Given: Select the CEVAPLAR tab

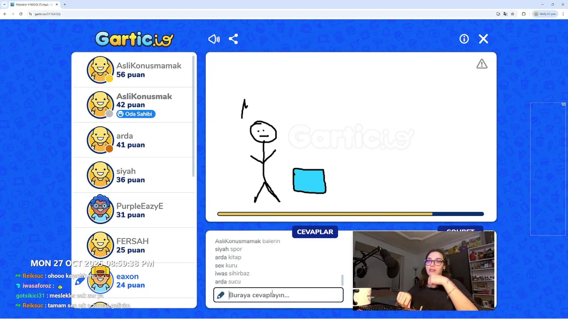Looking at the screenshot, I should click(315, 232).
